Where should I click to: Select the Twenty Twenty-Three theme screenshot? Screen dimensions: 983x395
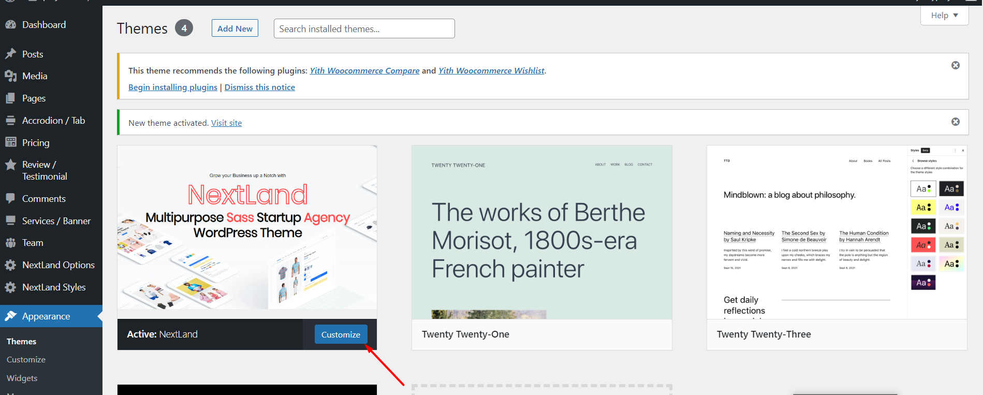[837, 232]
